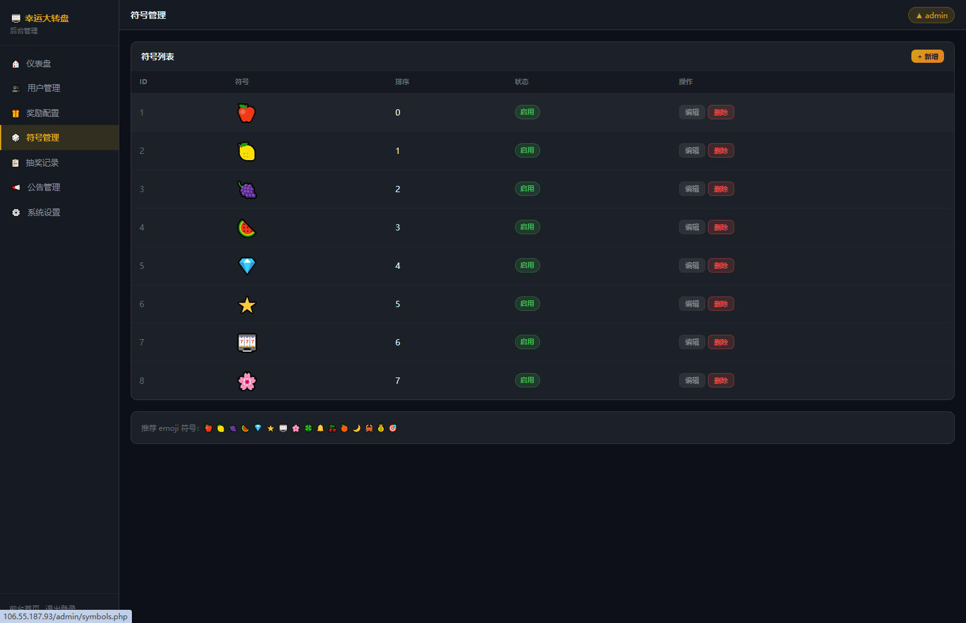Pick the money bag recommended emoji
966x623 pixels.
click(x=381, y=428)
